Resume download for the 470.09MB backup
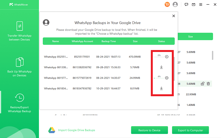 [167, 57]
